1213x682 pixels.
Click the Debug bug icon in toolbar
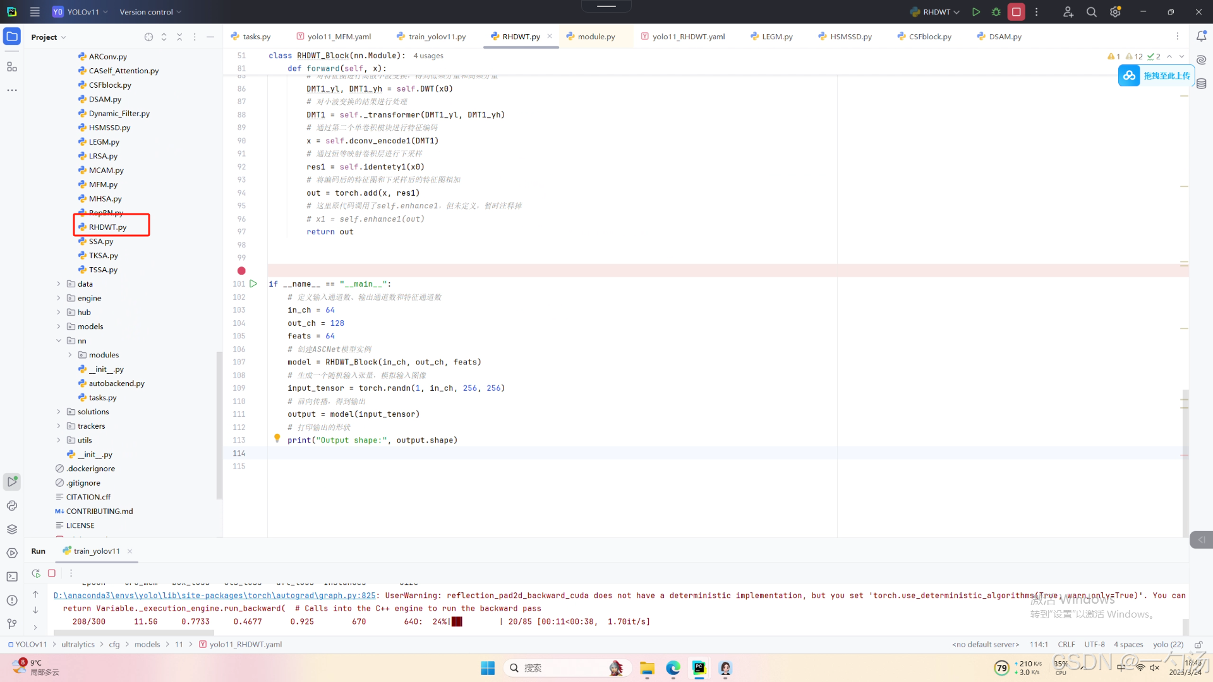[996, 12]
